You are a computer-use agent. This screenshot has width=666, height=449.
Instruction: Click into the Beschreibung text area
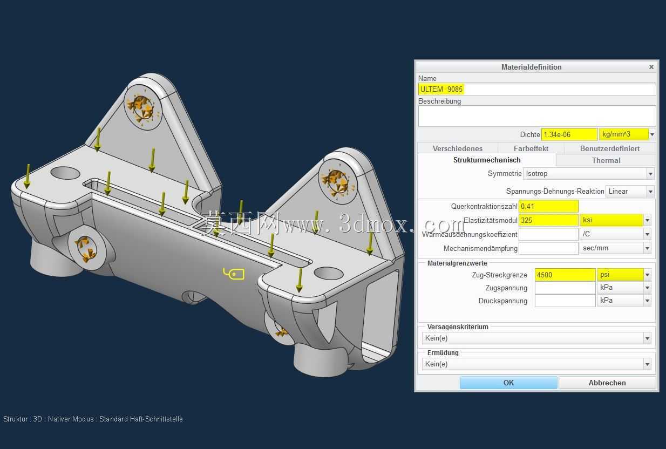(537, 116)
